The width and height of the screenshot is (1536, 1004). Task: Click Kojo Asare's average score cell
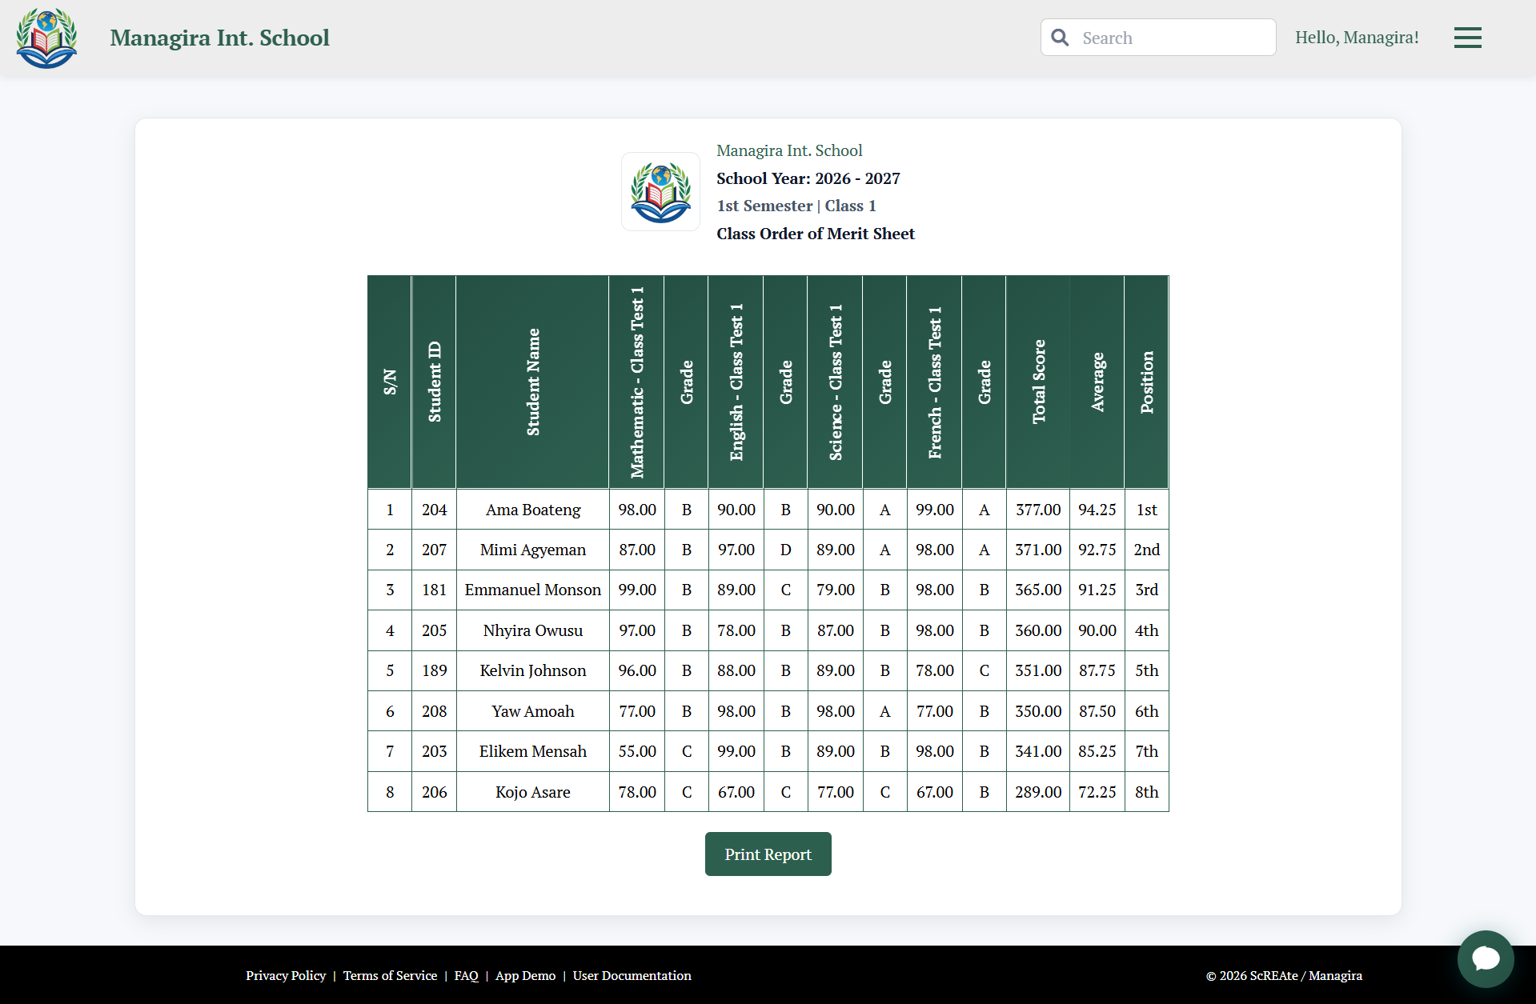1097,792
